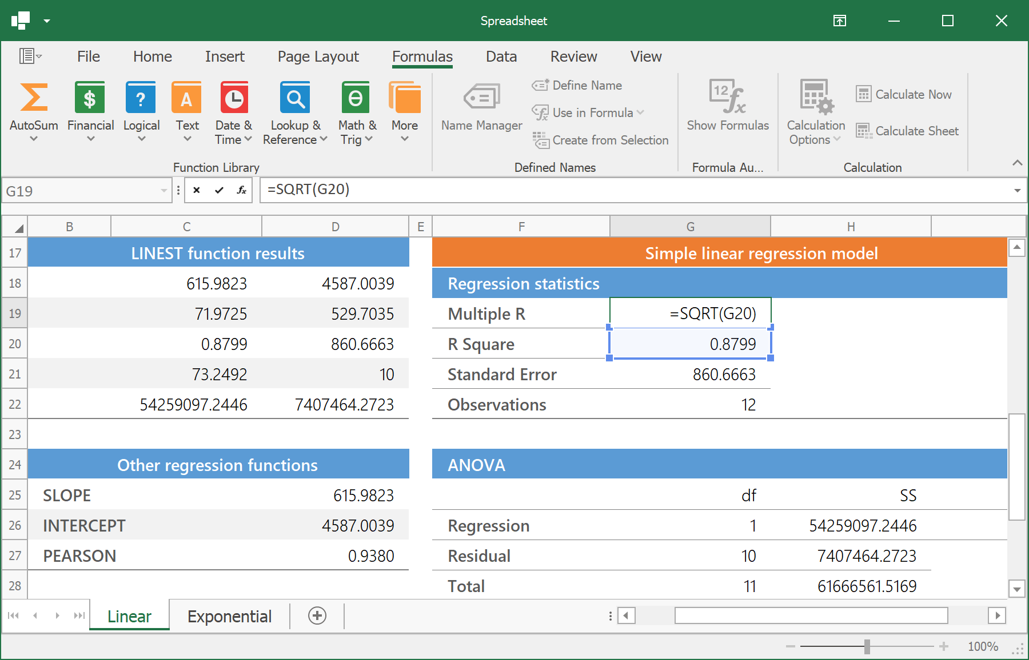Open the Financial functions library

coord(90,112)
